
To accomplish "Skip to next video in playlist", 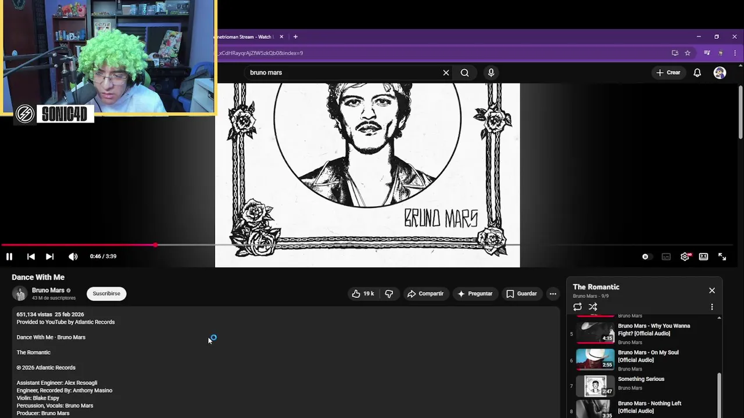I will [x=49, y=257].
